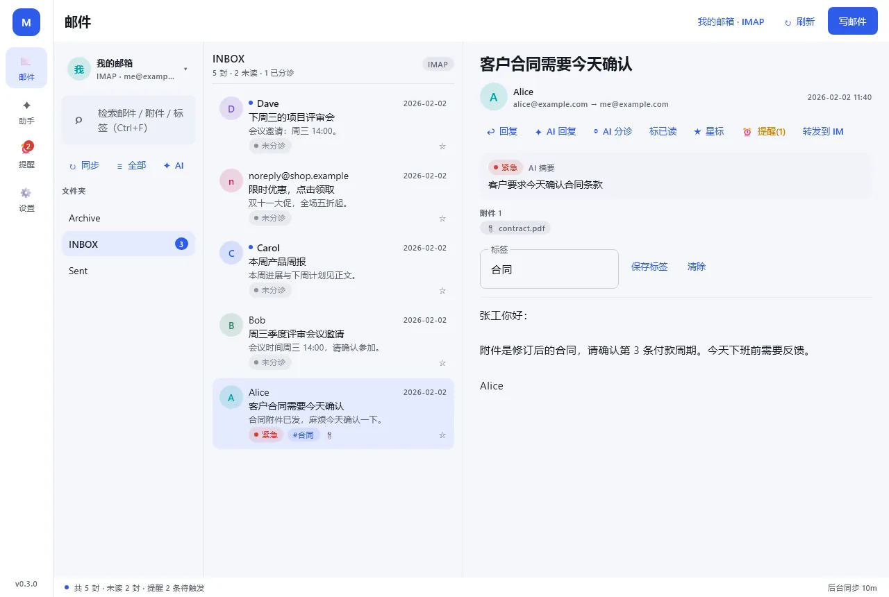This screenshot has width=889, height=597.
Task: Click 清除 to clear tags
Action: point(697,267)
